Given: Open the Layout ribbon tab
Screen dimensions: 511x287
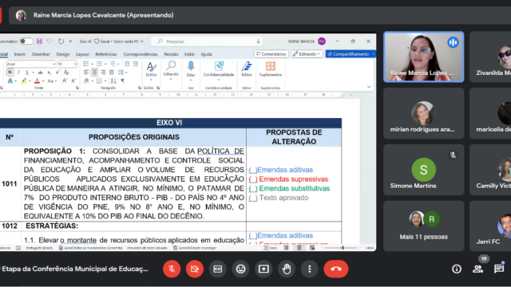Looking at the screenshot, I should coord(82,54).
